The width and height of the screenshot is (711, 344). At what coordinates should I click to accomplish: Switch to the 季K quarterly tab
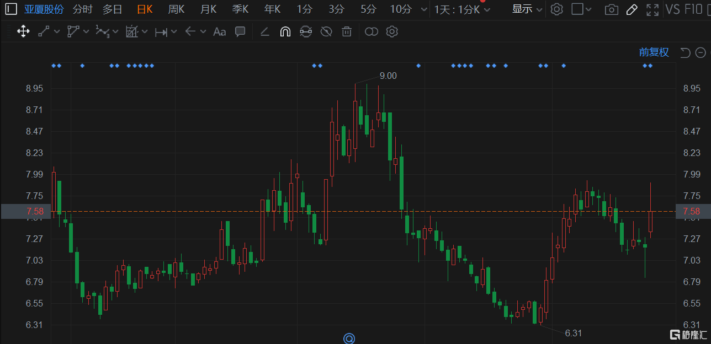tap(240, 9)
